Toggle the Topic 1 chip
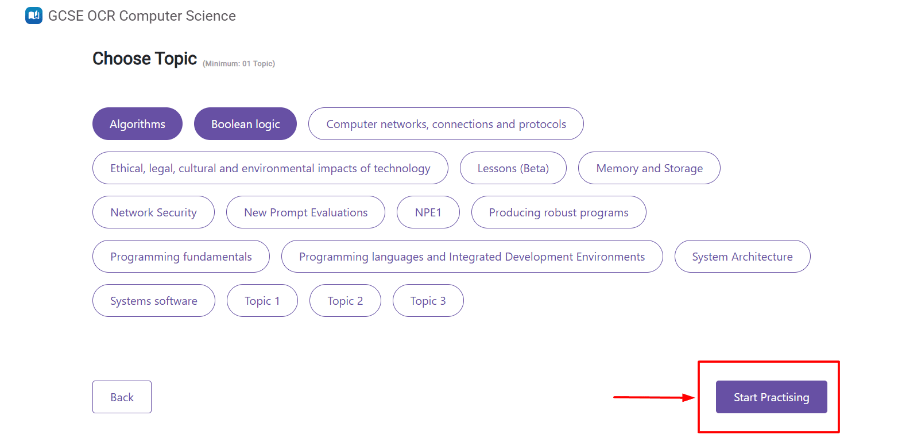902x446 pixels. pos(262,301)
